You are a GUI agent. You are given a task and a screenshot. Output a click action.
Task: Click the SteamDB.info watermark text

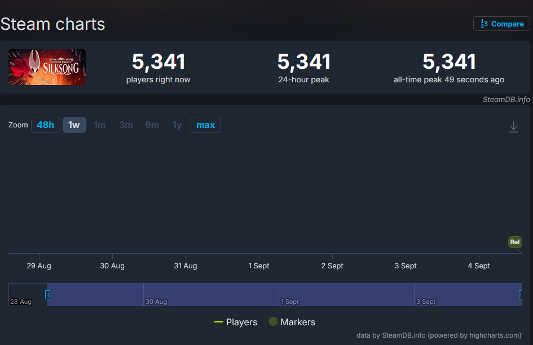(x=506, y=100)
